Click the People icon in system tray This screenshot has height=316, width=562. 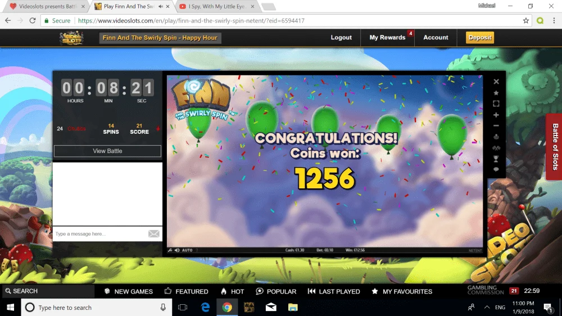[472, 308]
